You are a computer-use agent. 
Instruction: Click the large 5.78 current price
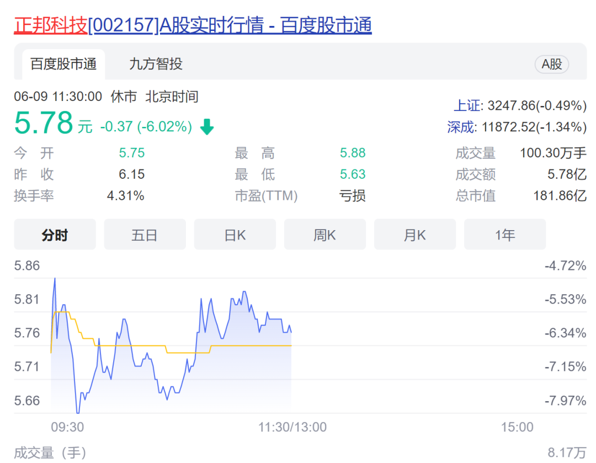pos(44,123)
